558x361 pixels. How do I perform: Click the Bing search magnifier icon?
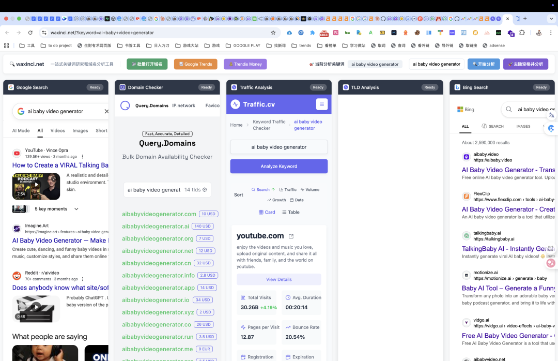509,110
